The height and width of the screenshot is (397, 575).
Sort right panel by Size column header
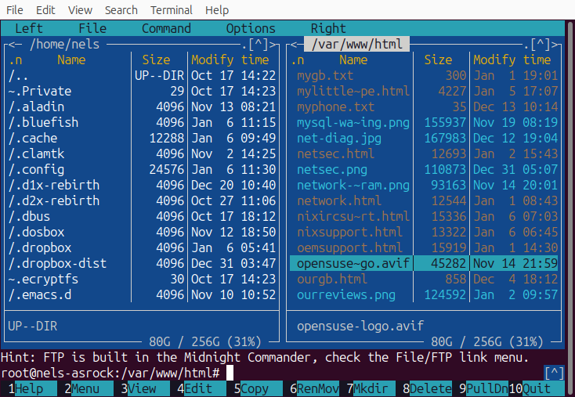pos(438,60)
